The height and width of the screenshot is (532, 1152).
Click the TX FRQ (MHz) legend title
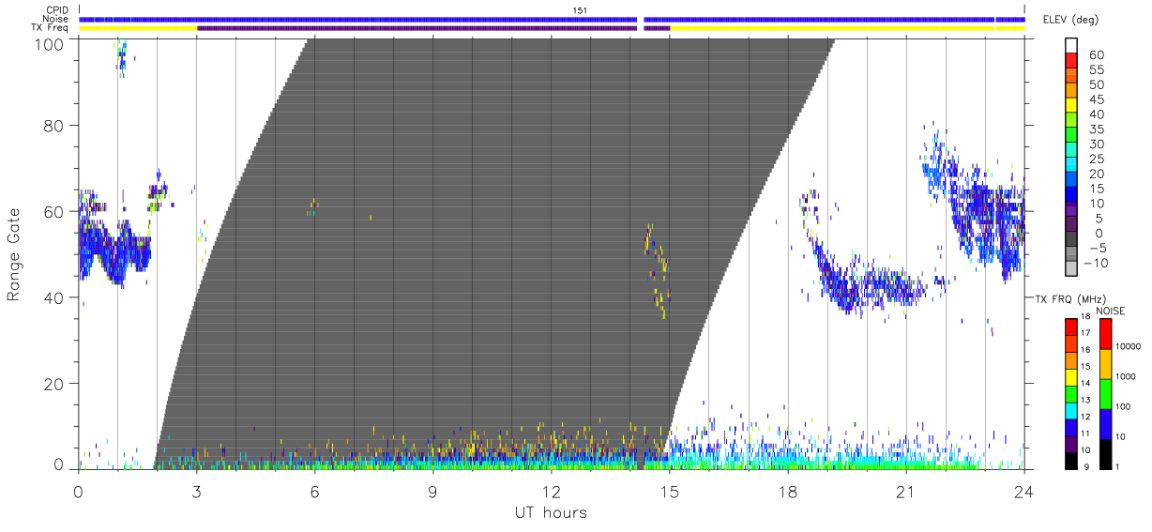(x=1069, y=298)
